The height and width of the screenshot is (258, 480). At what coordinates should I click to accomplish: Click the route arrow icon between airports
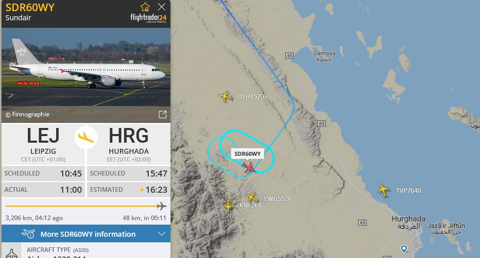pos(86,138)
